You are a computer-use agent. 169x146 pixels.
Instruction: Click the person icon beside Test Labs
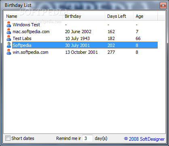[9, 38]
